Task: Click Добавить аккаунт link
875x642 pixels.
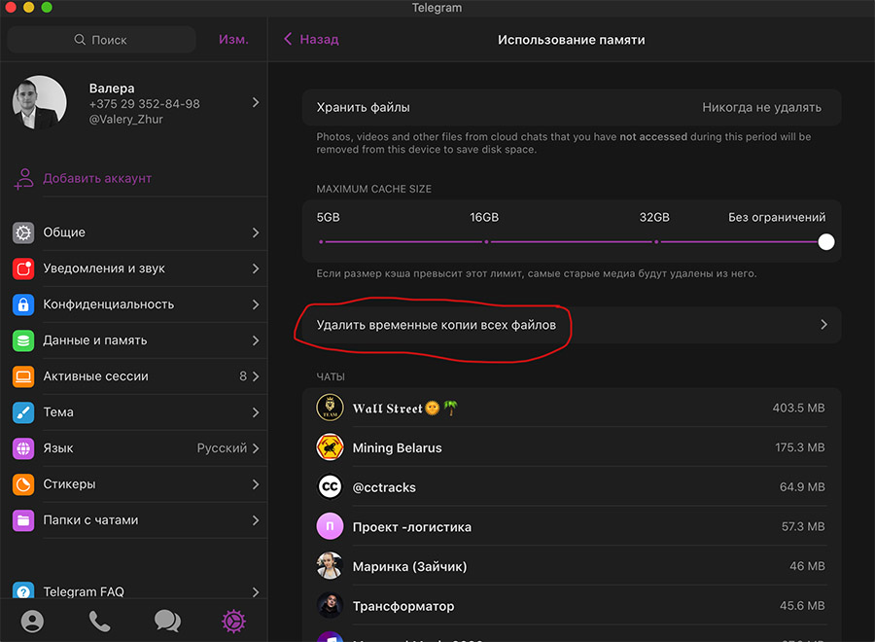Action: tap(97, 179)
